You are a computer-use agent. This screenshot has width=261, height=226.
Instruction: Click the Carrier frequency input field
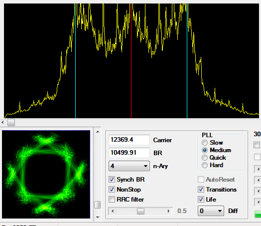pyautogui.click(x=129, y=140)
